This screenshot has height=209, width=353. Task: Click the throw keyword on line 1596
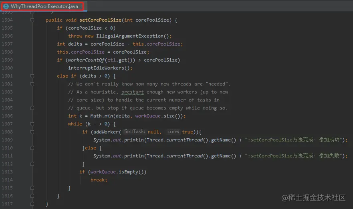75,36
